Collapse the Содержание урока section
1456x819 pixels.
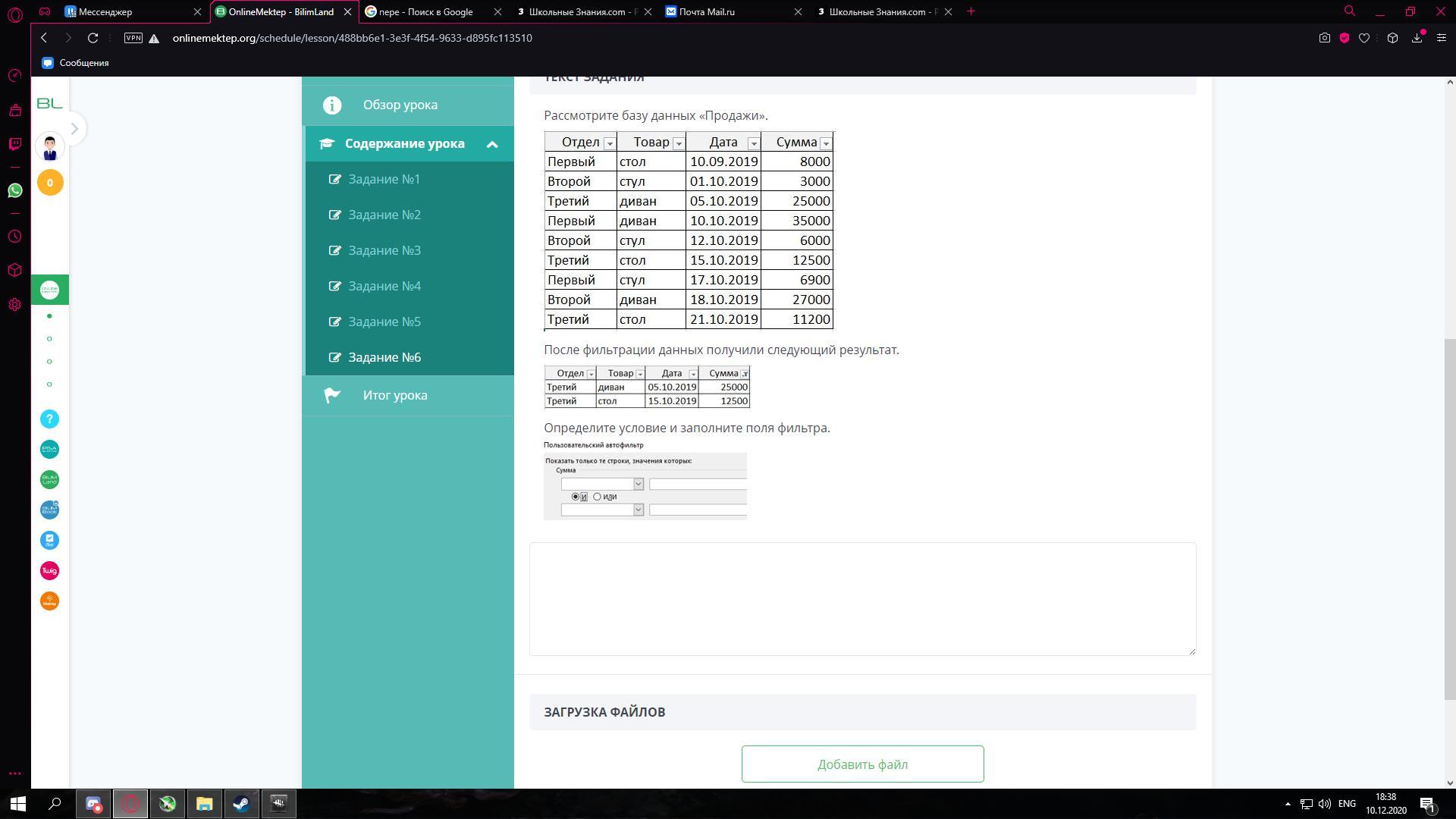[x=491, y=144]
